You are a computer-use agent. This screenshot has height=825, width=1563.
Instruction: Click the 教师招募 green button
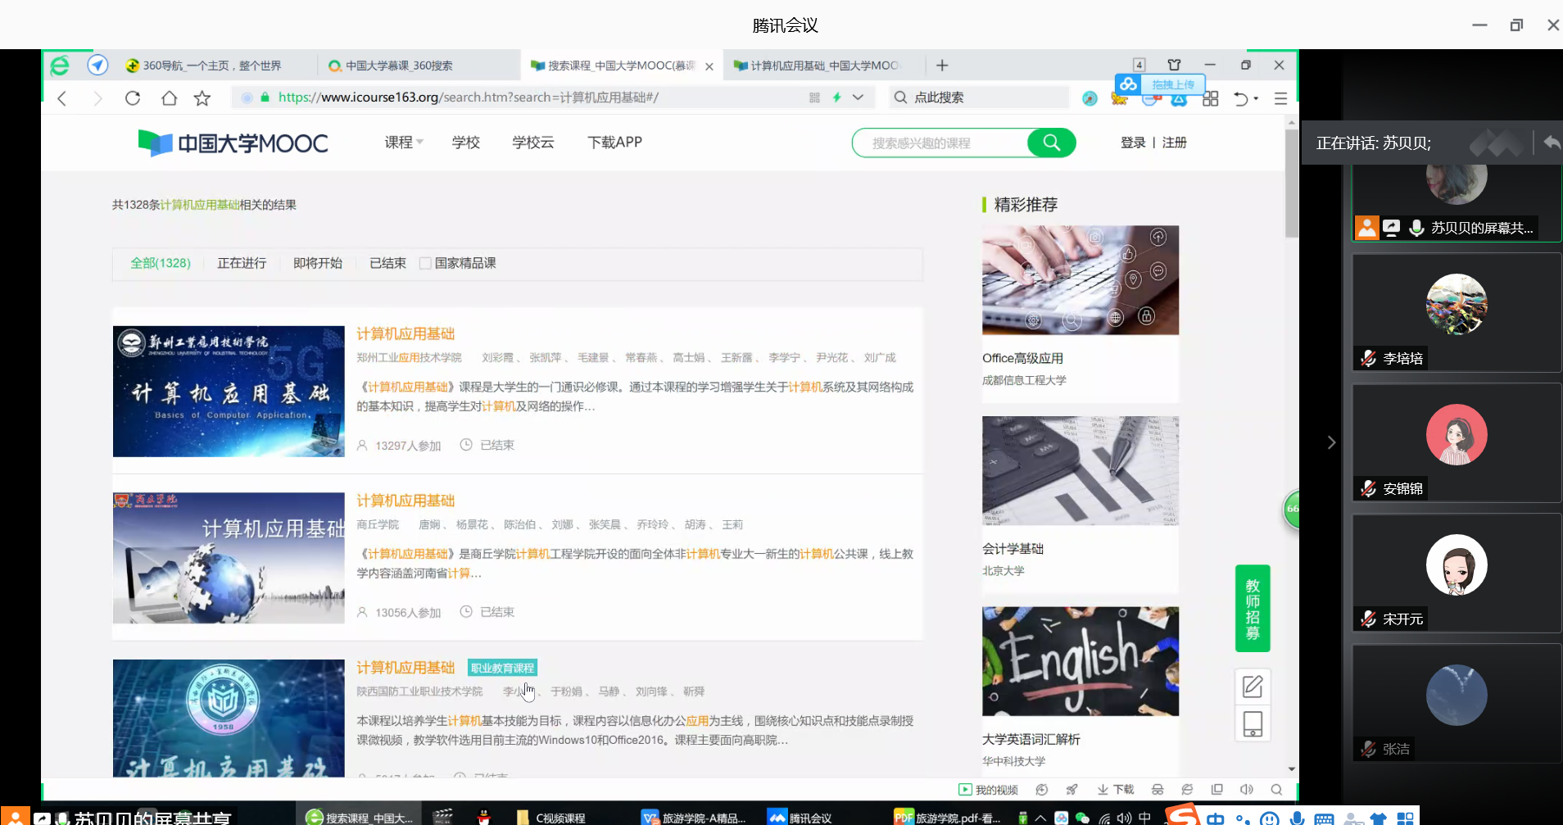point(1252,609)
